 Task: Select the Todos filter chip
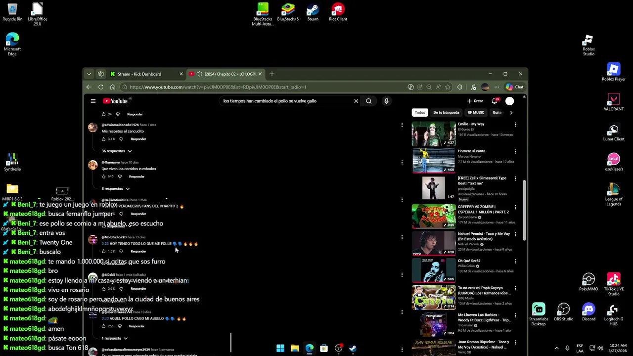(420, 113)
